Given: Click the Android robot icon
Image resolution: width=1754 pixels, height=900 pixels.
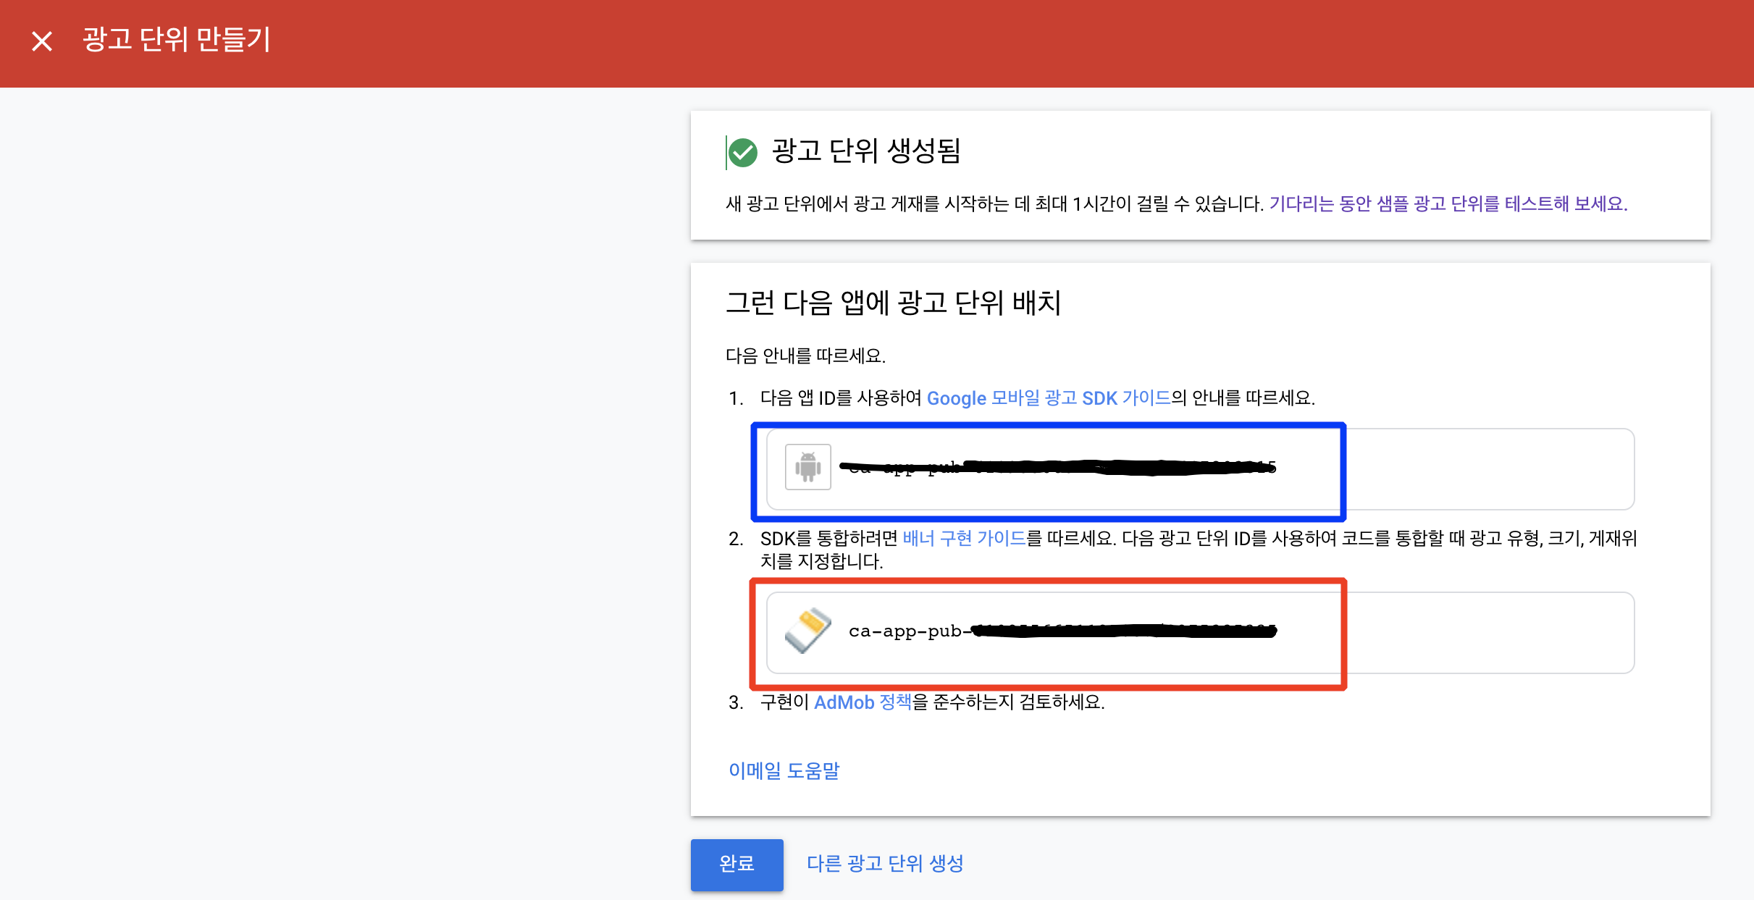Looking at the screenshot, I should (807, 467).
